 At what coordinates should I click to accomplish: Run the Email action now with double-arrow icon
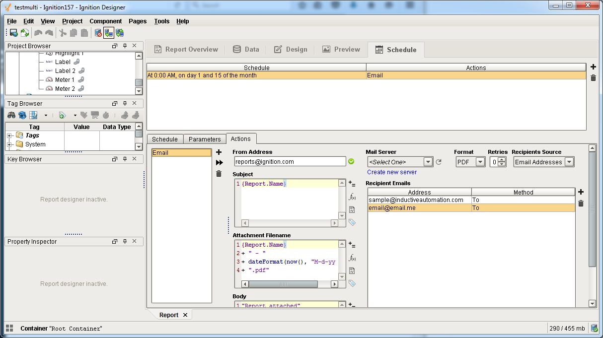(219, 163)
